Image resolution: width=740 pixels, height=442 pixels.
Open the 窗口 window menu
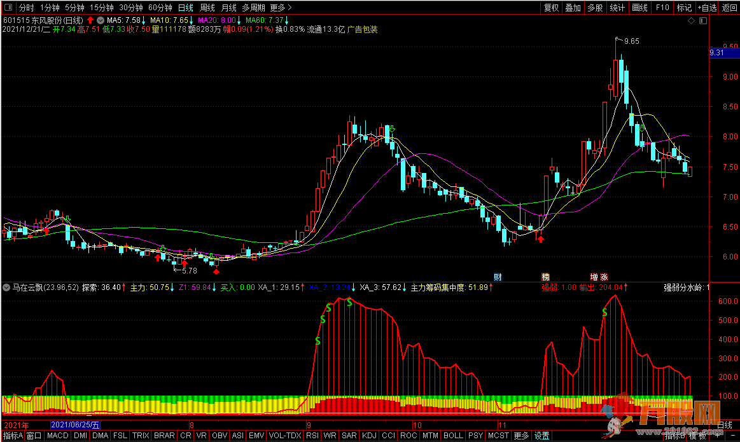[x=34, y=436]
